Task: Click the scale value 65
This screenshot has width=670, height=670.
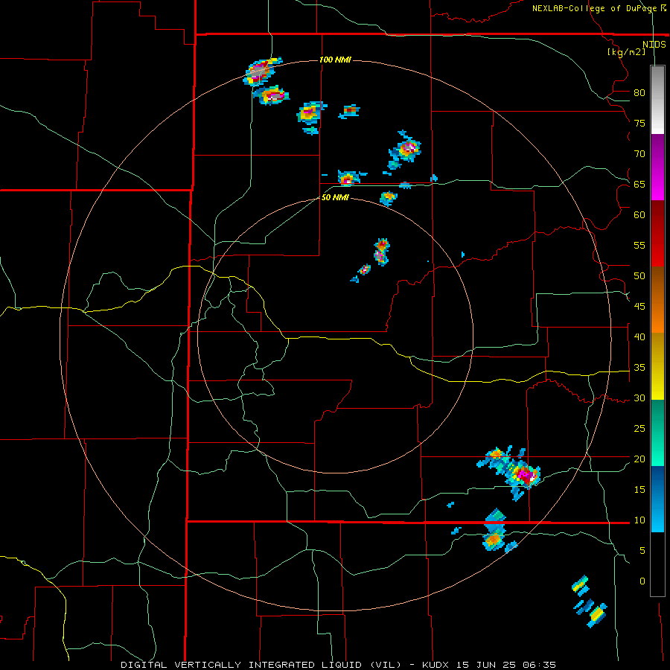Action: tap(639, 185)
